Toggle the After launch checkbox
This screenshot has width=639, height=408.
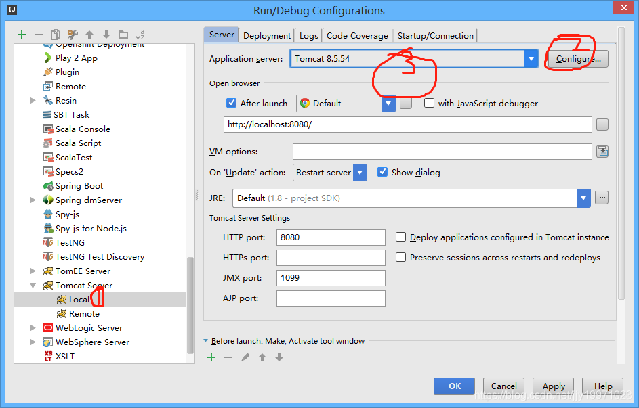click(231, 103)
